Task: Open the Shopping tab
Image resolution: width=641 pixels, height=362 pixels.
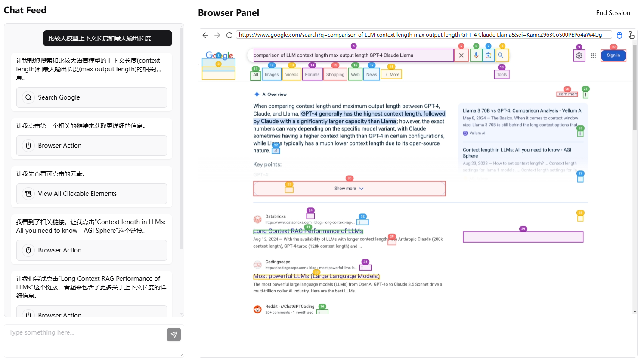Action: pos(335,75)
